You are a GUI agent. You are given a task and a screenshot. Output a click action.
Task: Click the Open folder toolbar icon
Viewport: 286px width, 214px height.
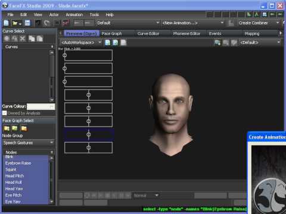tap(15, 23)
